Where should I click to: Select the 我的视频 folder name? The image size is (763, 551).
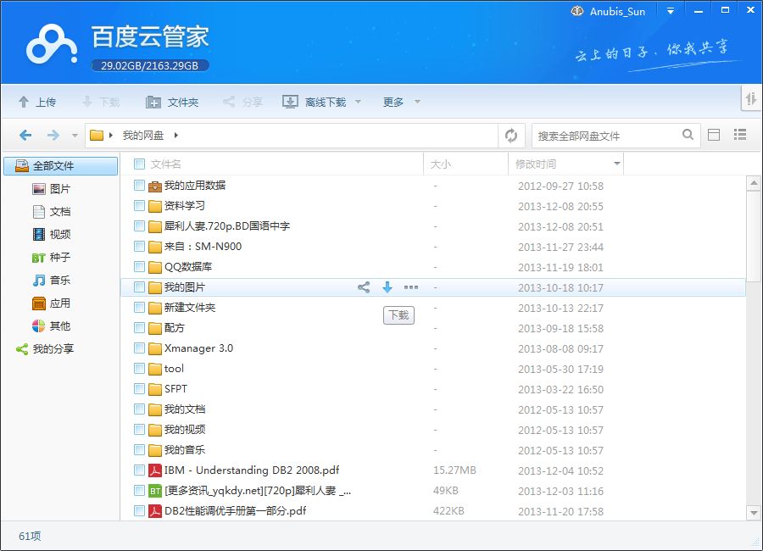coord(185,429)
